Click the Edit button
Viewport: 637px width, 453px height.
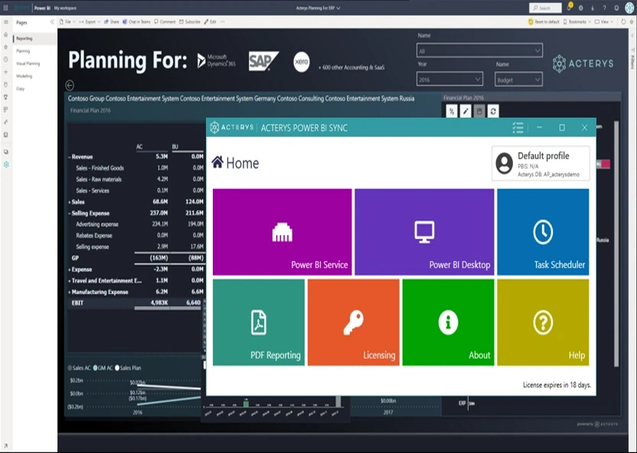click(210, 21)
